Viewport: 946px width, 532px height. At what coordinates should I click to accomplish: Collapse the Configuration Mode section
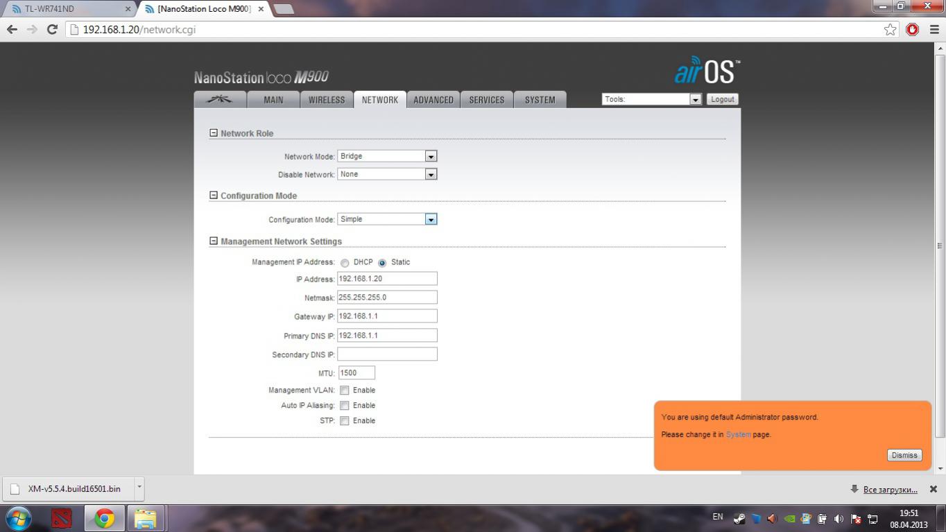click(x=214, y=195)
